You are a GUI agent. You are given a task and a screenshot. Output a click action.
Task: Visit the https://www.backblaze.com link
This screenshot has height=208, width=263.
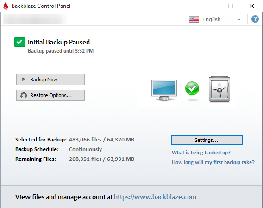click(x=155, y=197)
